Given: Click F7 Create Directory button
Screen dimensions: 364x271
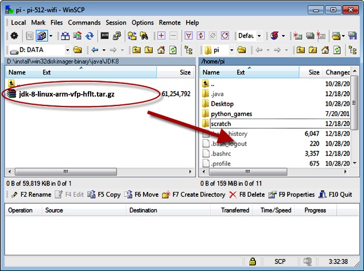Looking at the screenshot, I should (194, 195).
